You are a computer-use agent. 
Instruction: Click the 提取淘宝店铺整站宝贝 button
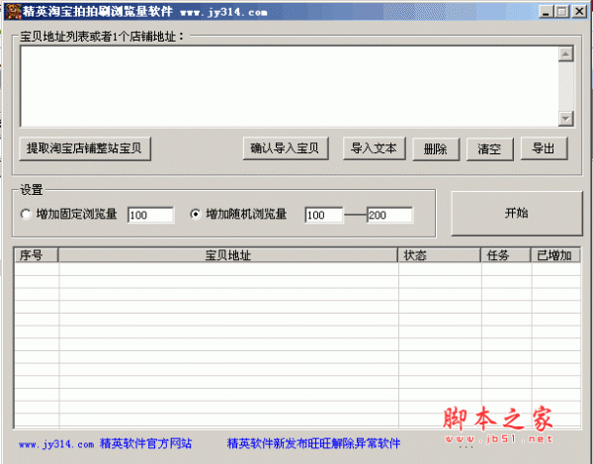85,148
